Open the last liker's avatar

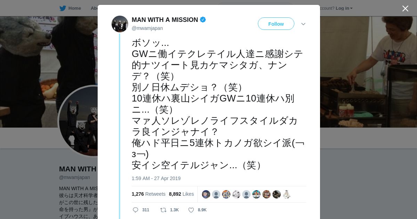coord(287,194)
